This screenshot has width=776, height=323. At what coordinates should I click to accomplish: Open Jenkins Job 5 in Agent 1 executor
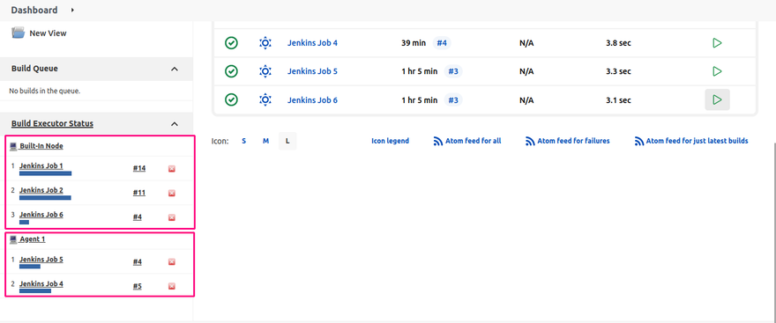[x=41, y=260]
